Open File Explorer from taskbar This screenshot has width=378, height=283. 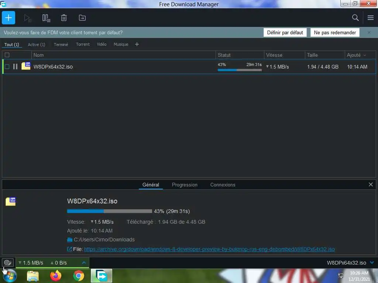tap(33, 276)
